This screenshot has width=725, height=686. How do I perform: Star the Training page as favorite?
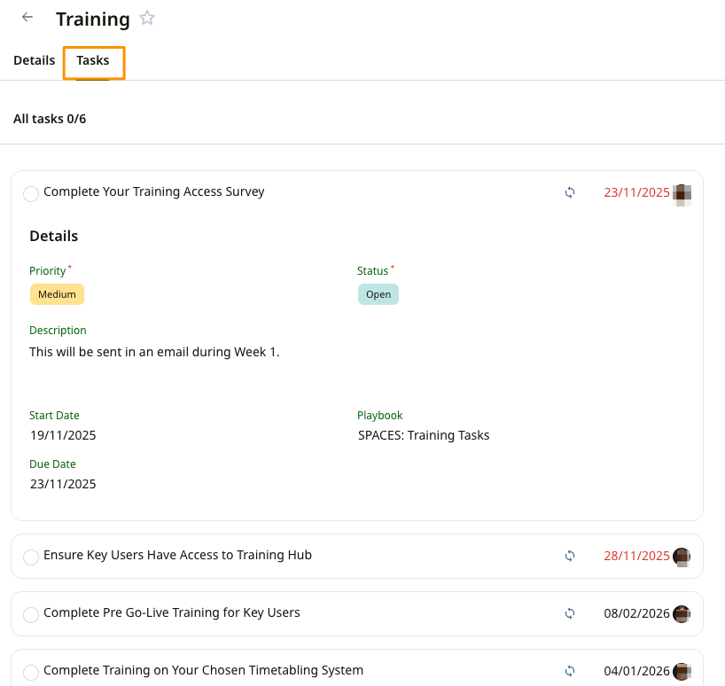(147, 18)
